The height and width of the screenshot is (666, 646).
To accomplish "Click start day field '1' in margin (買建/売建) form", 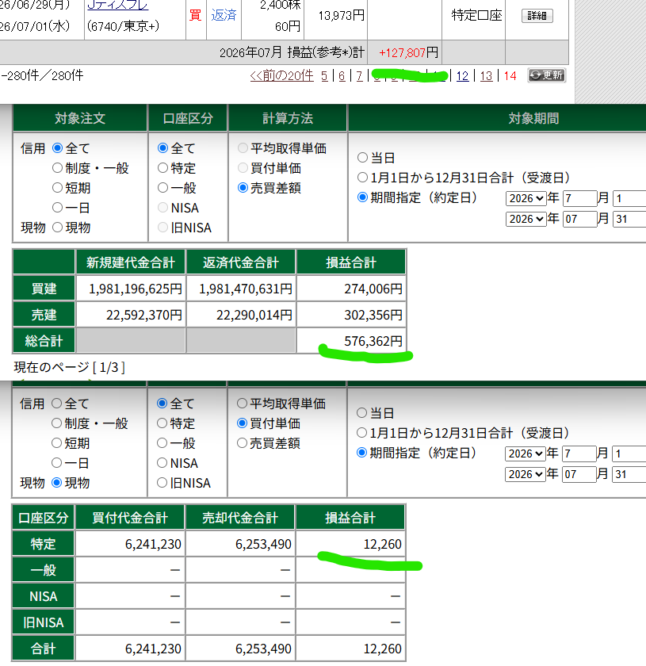I will click(629, 198).
